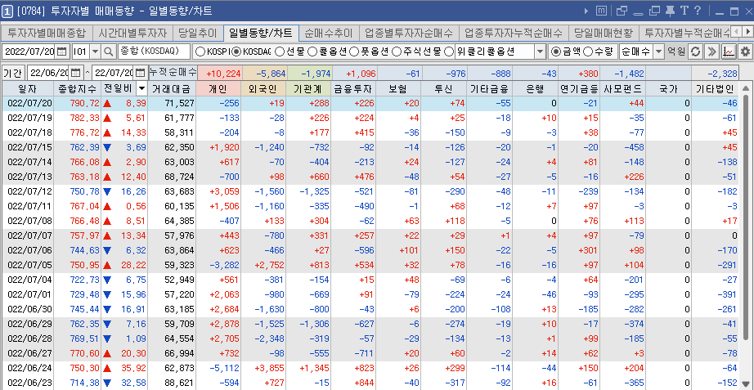The width and height of the screenshot is (754, 390).
Task: Click the 외국인 column header
Action: point(263,88)
